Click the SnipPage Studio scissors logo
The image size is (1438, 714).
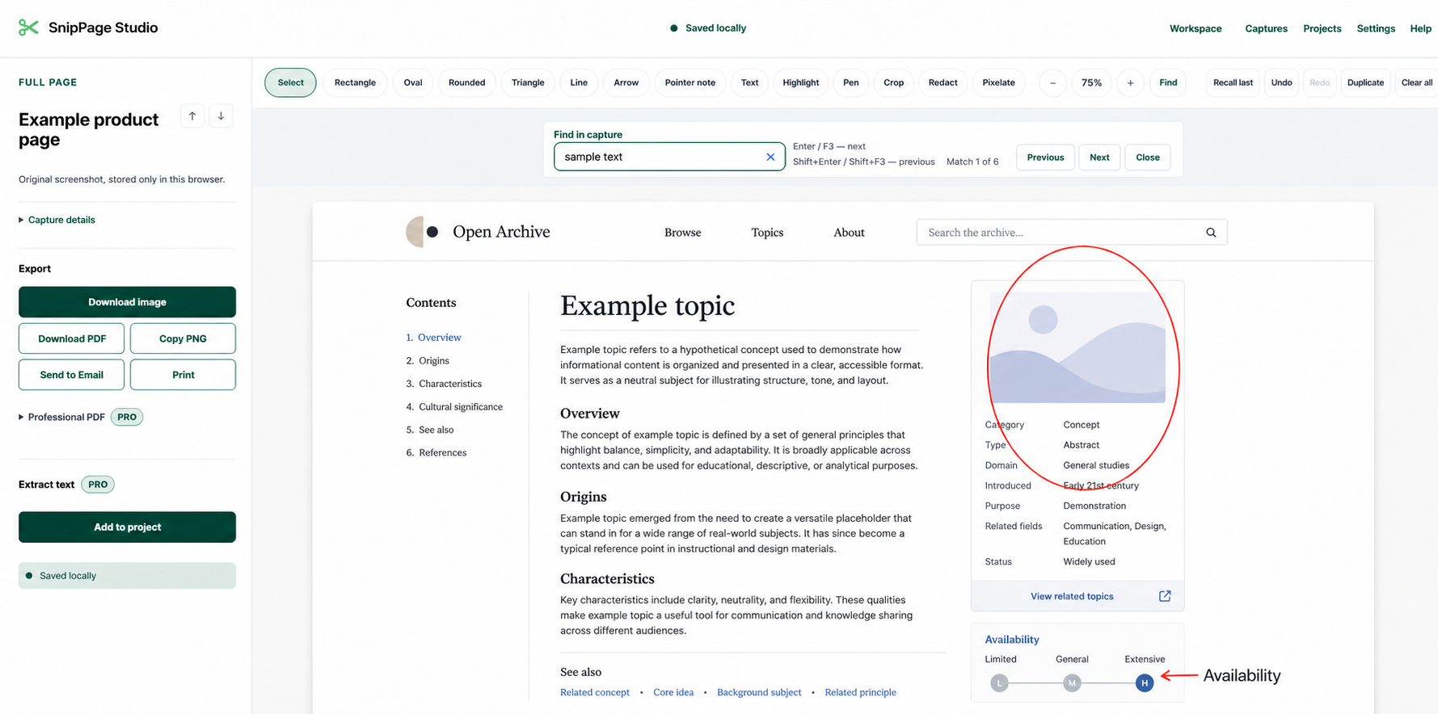[x=28, y=27]
